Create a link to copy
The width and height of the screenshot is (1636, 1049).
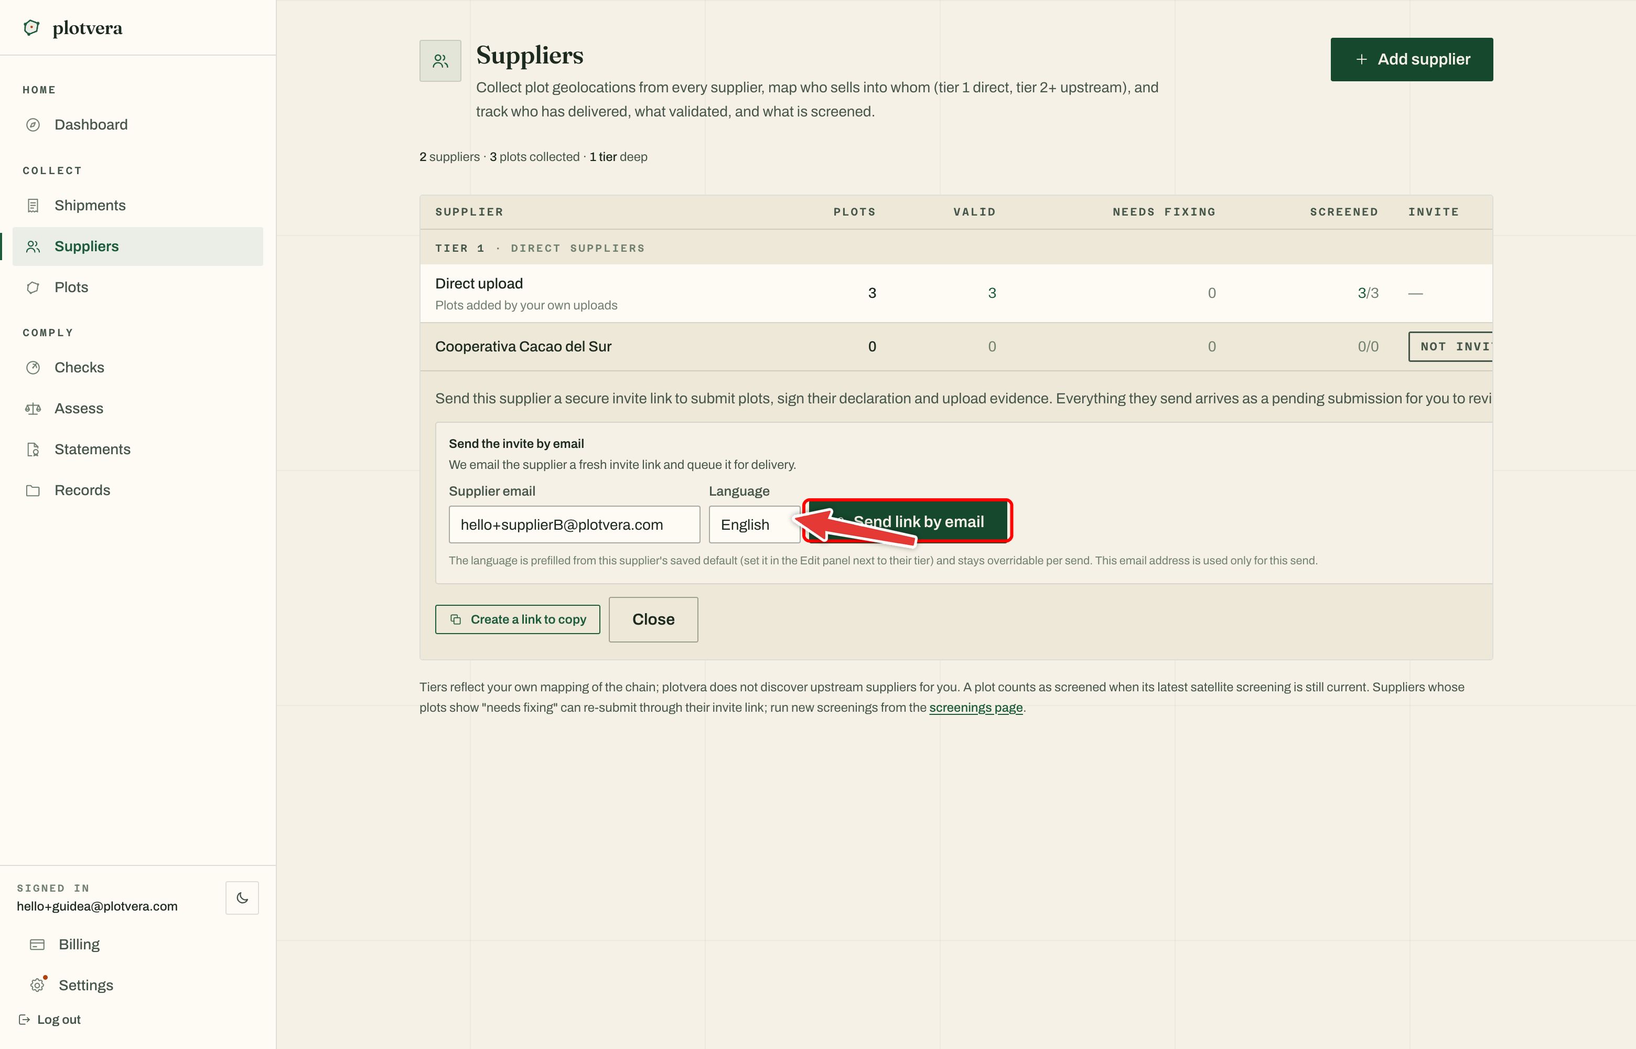(518, 619)
